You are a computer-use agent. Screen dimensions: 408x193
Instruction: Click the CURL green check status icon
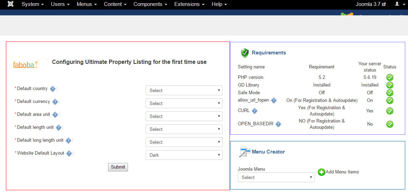pos(390,111)
